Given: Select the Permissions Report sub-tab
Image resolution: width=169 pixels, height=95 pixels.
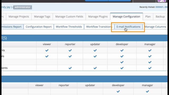Looking at the screenshot, I should [12, 27].
